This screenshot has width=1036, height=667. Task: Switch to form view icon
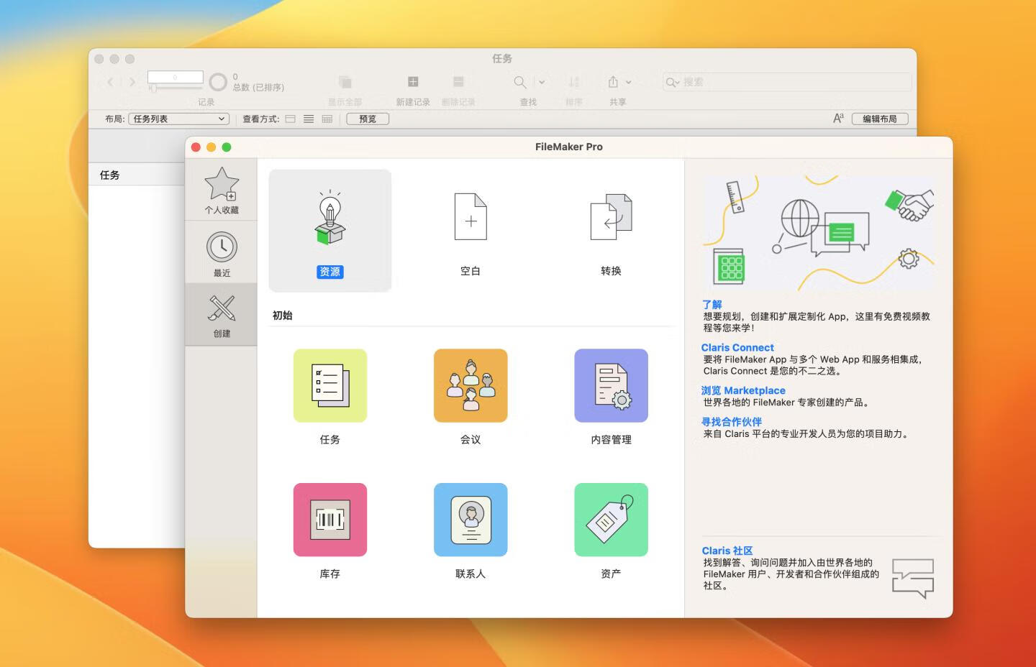(290, 119)
